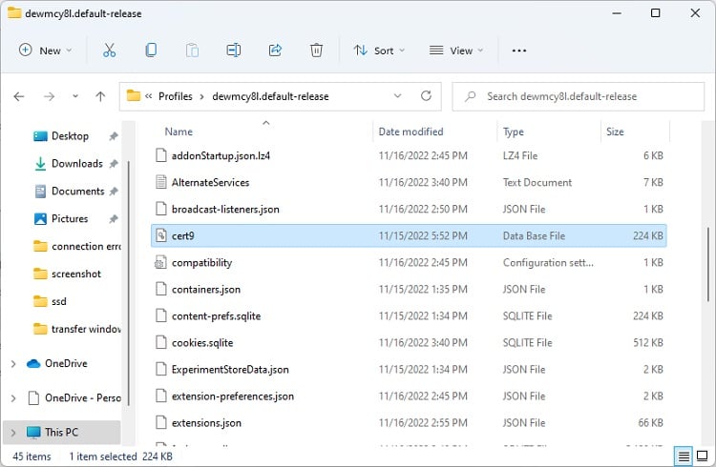This screenshot has width=716, height=467.
Task: Sort by Name column header
Action: point(179,132)
